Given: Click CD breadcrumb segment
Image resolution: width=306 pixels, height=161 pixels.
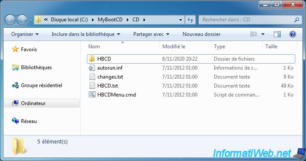Looking at the screenshot, I should 136,20.
